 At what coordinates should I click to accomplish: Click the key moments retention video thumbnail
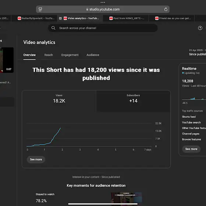coord(126,199)
